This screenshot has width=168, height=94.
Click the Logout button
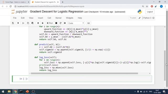click(x=150, y=12)
